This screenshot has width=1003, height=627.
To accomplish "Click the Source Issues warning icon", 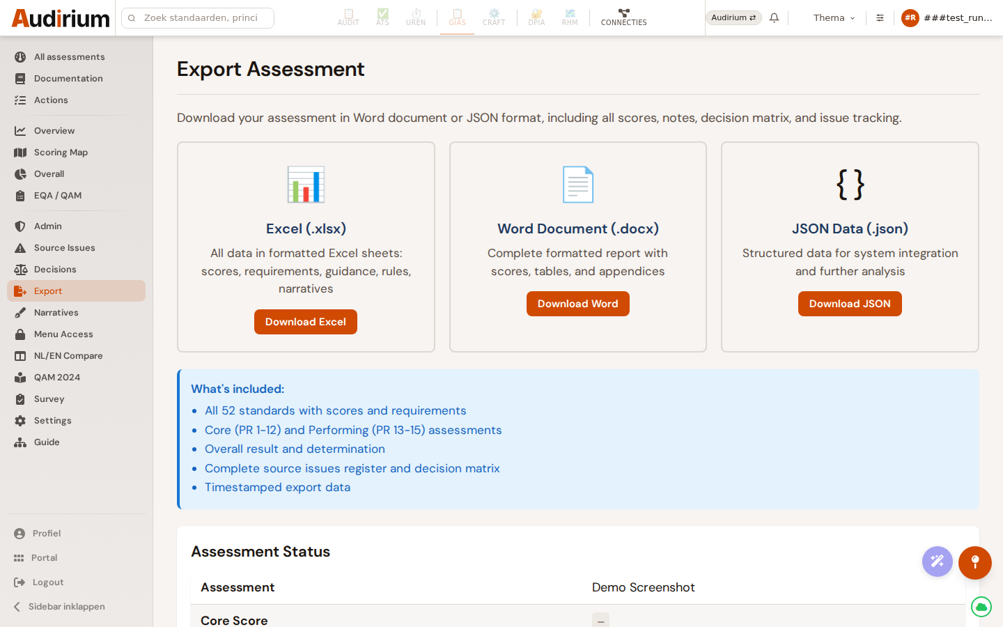I will click(x=20, y=248).
